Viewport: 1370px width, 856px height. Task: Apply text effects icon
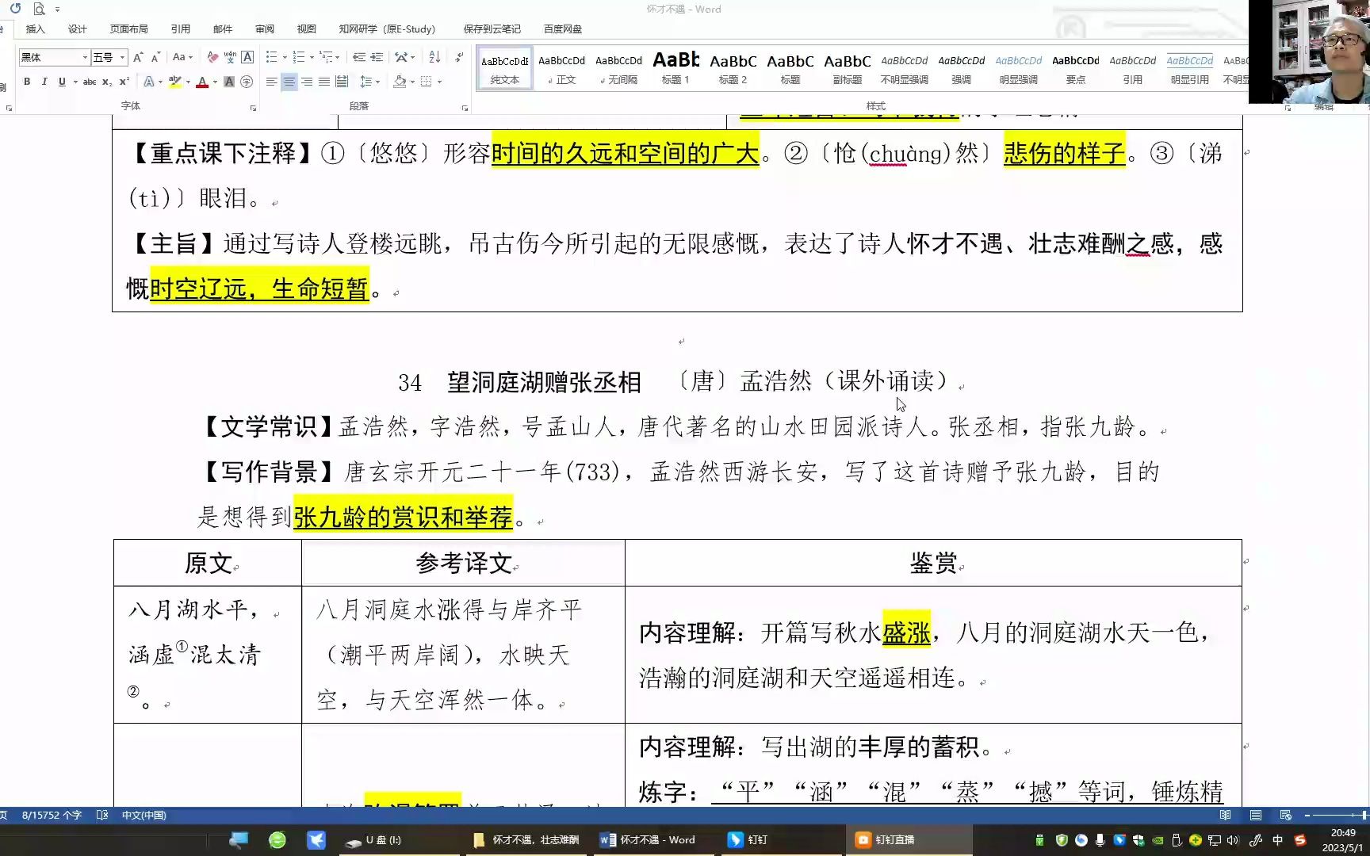(x=149, y=82)
